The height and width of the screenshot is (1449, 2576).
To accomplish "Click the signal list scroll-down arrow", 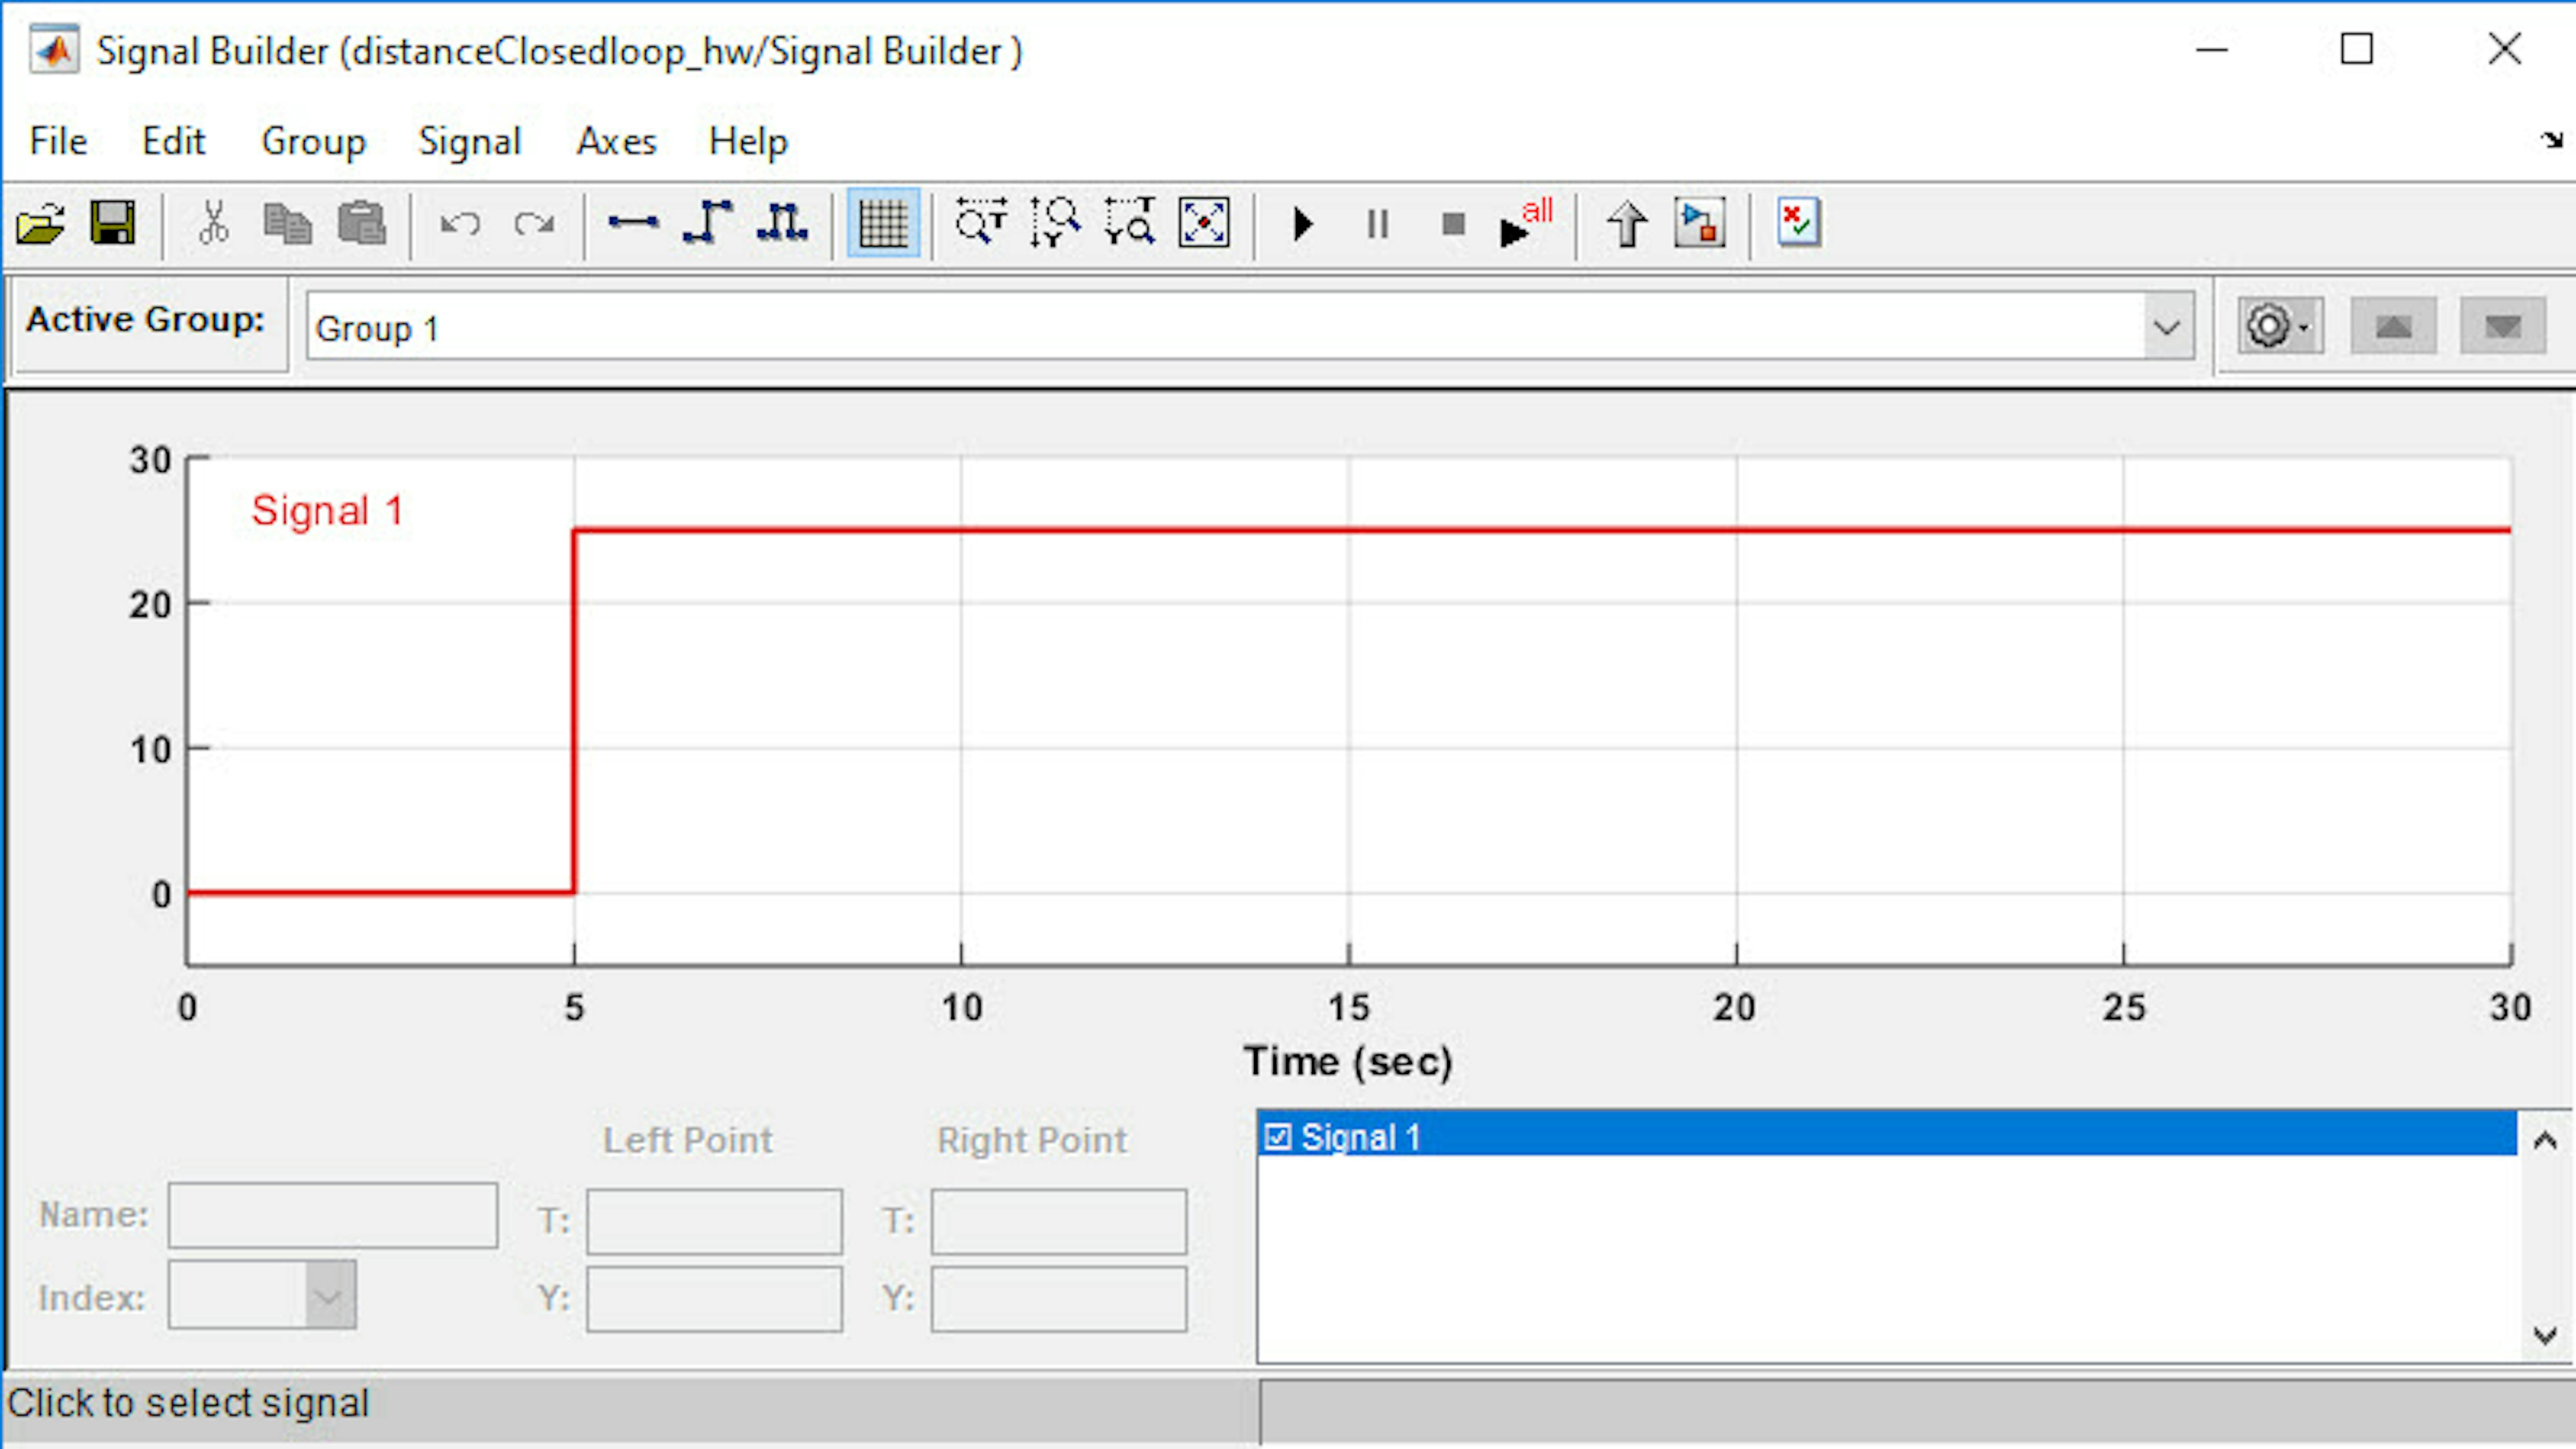I will pyautogui.click(x=2545, y=1334).
